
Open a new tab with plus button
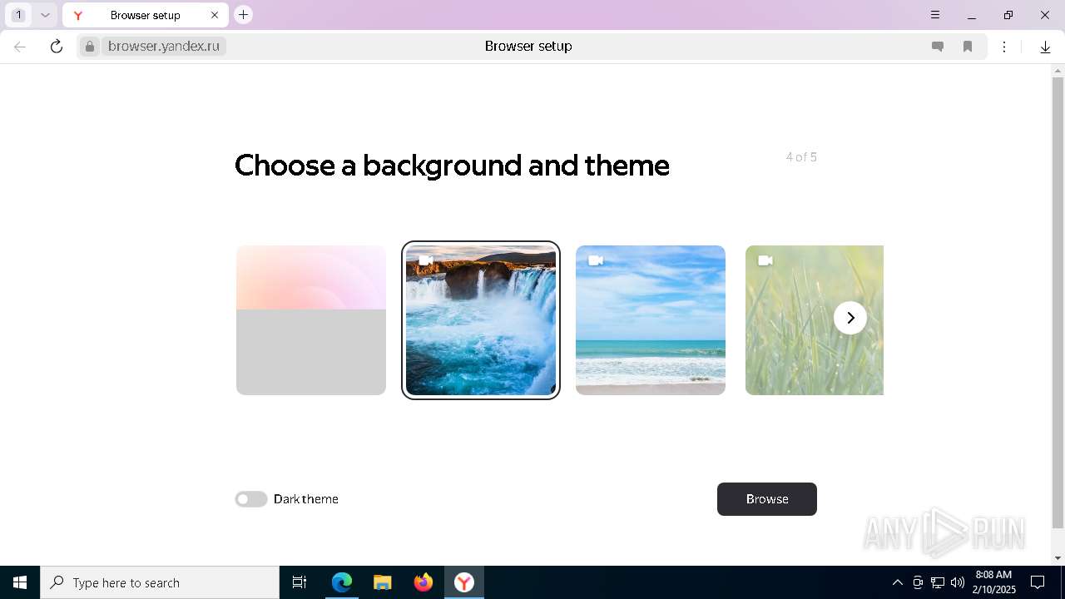pos(243,14)
